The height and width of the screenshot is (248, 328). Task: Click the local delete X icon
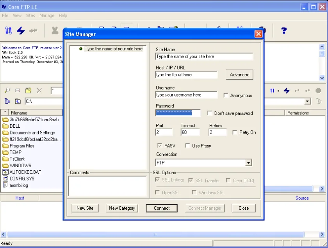[39, 90]
